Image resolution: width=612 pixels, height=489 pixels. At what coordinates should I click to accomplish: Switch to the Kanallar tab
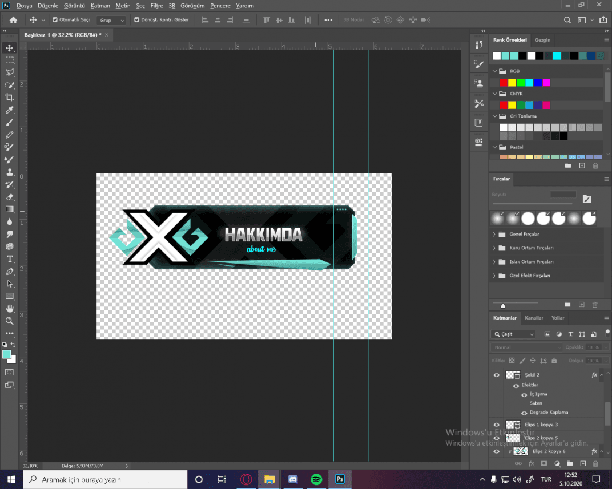click(x=534, y=318)
